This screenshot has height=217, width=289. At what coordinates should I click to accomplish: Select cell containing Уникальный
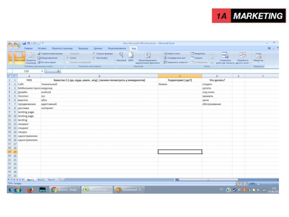[x=99, y=84]
